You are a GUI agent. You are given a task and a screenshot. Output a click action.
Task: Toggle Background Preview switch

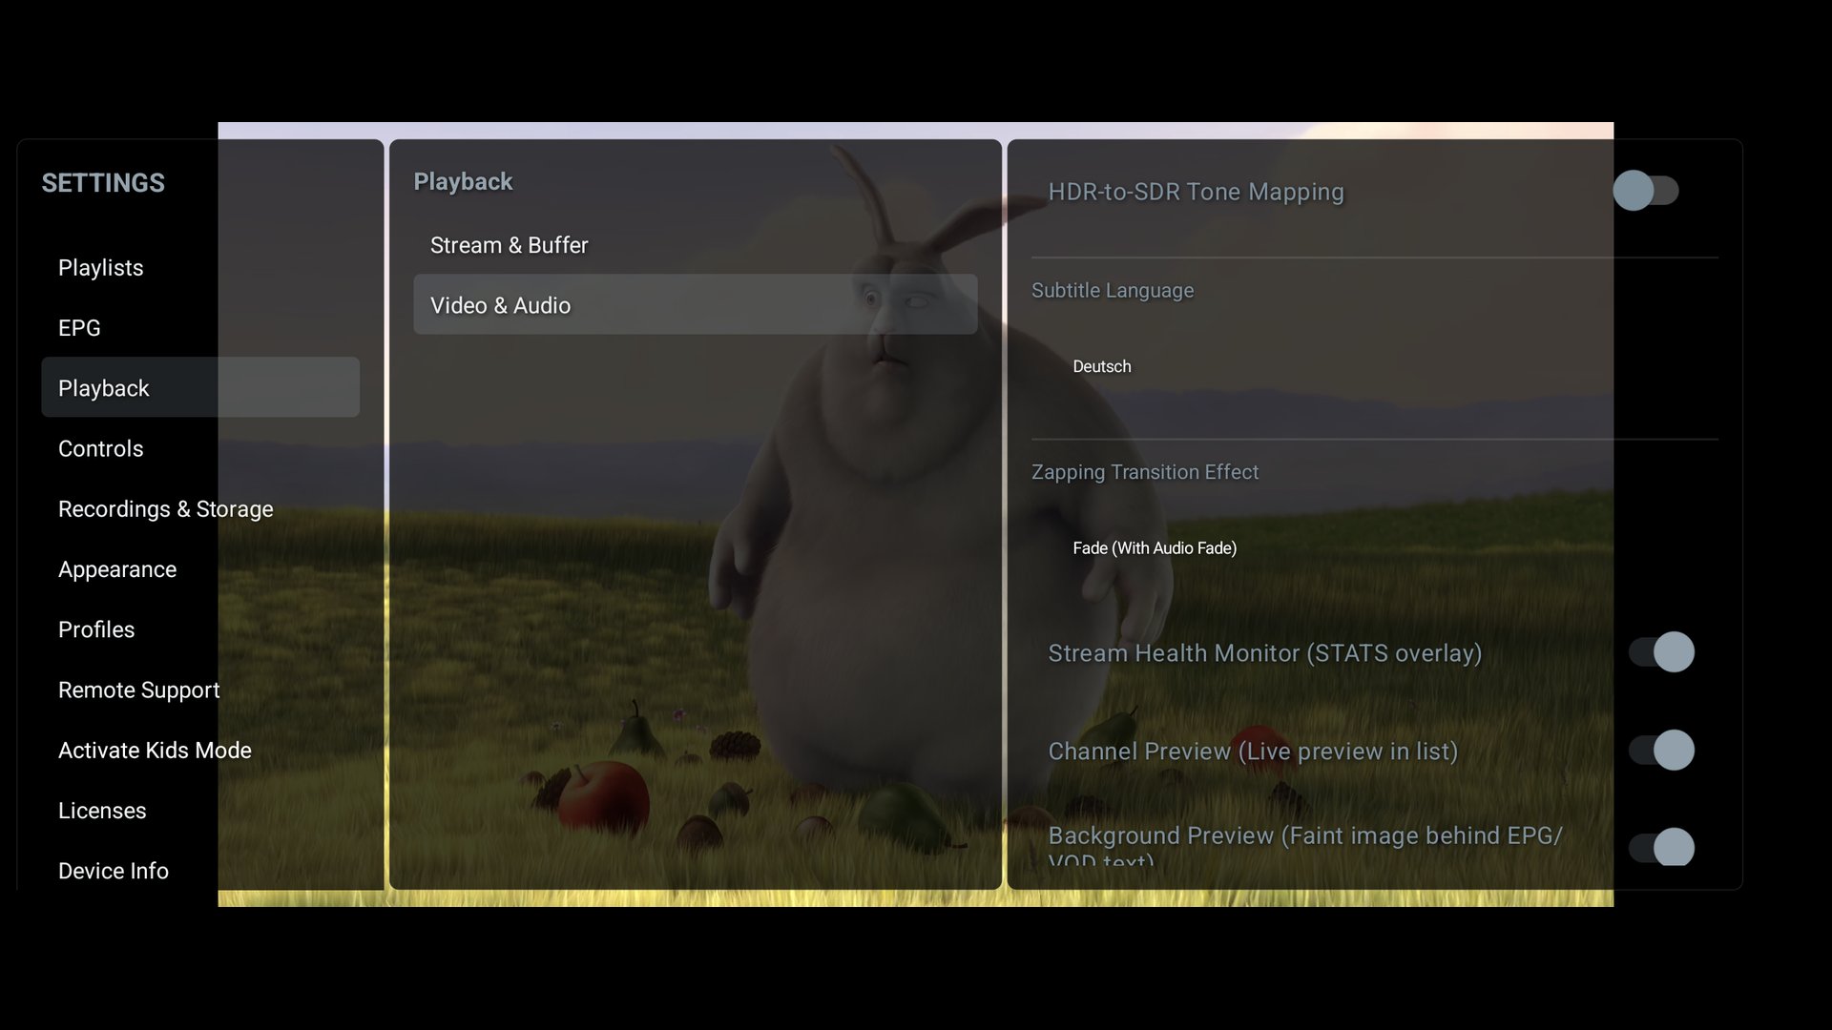pos(1661,847)
